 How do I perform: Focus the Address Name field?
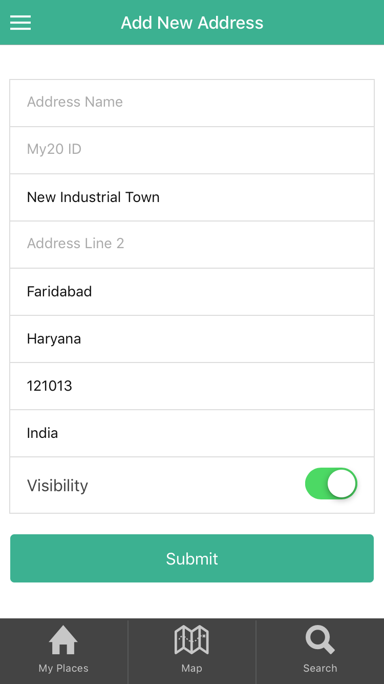pos(192,102)
